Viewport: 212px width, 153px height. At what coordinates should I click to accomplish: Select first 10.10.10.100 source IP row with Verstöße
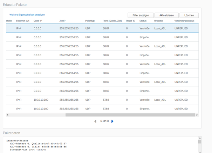tap(41, 100)
